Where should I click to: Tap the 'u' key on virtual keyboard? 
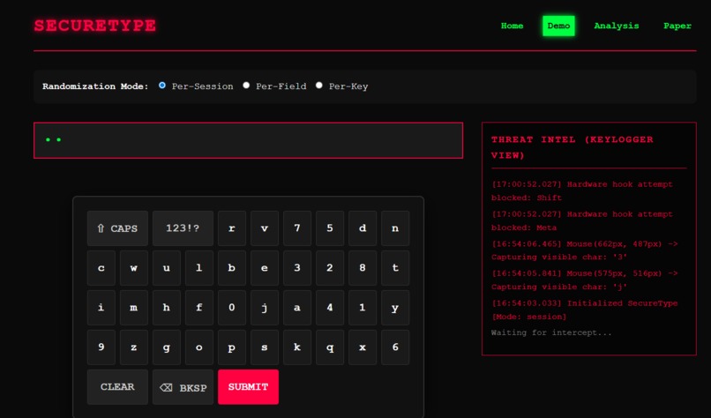[167, 268]
